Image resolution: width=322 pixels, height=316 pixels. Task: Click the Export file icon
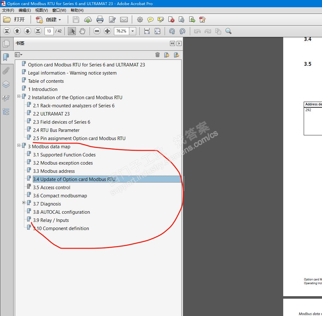(x=192, y=20)
